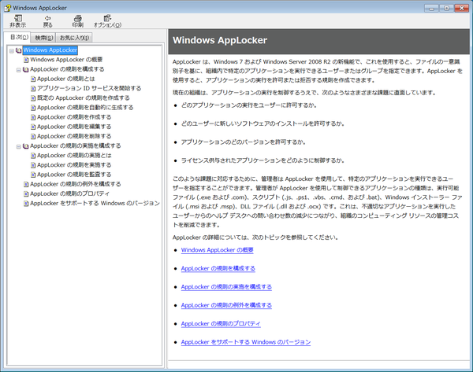The width and height of the screenshot is (473, 372).
Task: Follow the AppLocker の規則のプロパティ link
Action: point(221,324)
